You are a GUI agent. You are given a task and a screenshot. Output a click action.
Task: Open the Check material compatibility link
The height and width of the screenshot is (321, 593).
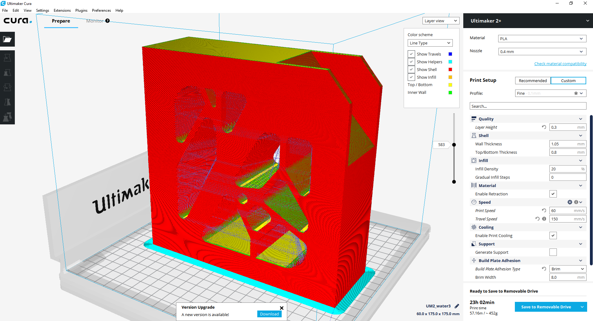coord(560,64)
